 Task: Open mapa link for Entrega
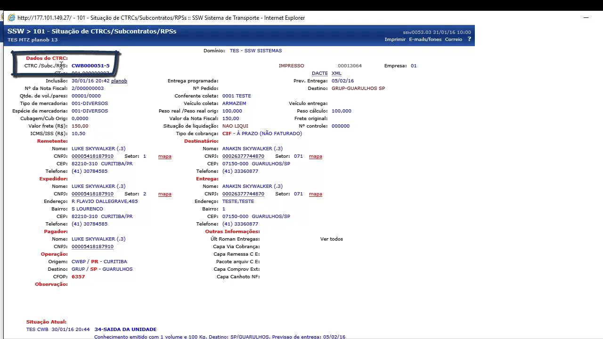coord(316,194)
